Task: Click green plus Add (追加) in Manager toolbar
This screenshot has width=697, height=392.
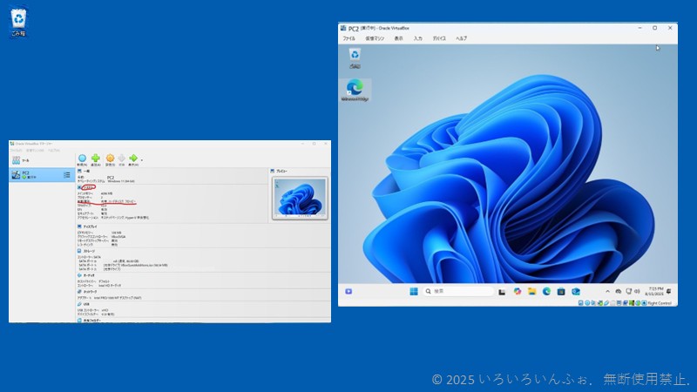Action: tap(96, 159)
